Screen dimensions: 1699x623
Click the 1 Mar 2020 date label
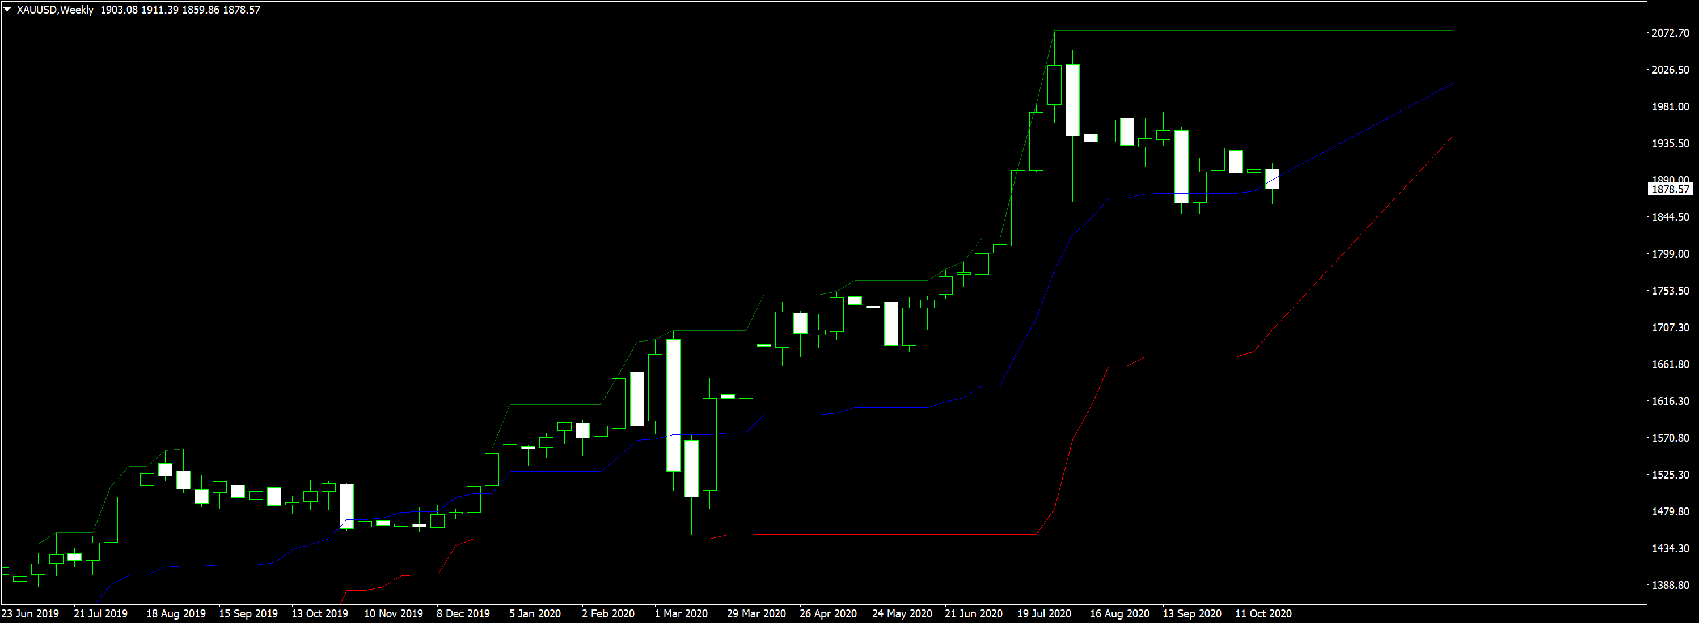(x=681, y=614)
